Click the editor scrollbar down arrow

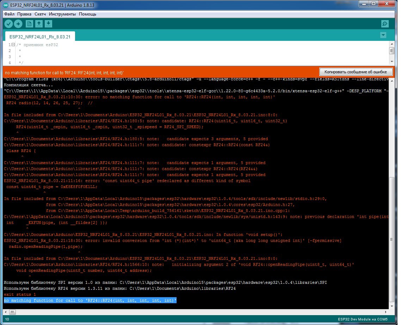[x=392, y=62]
